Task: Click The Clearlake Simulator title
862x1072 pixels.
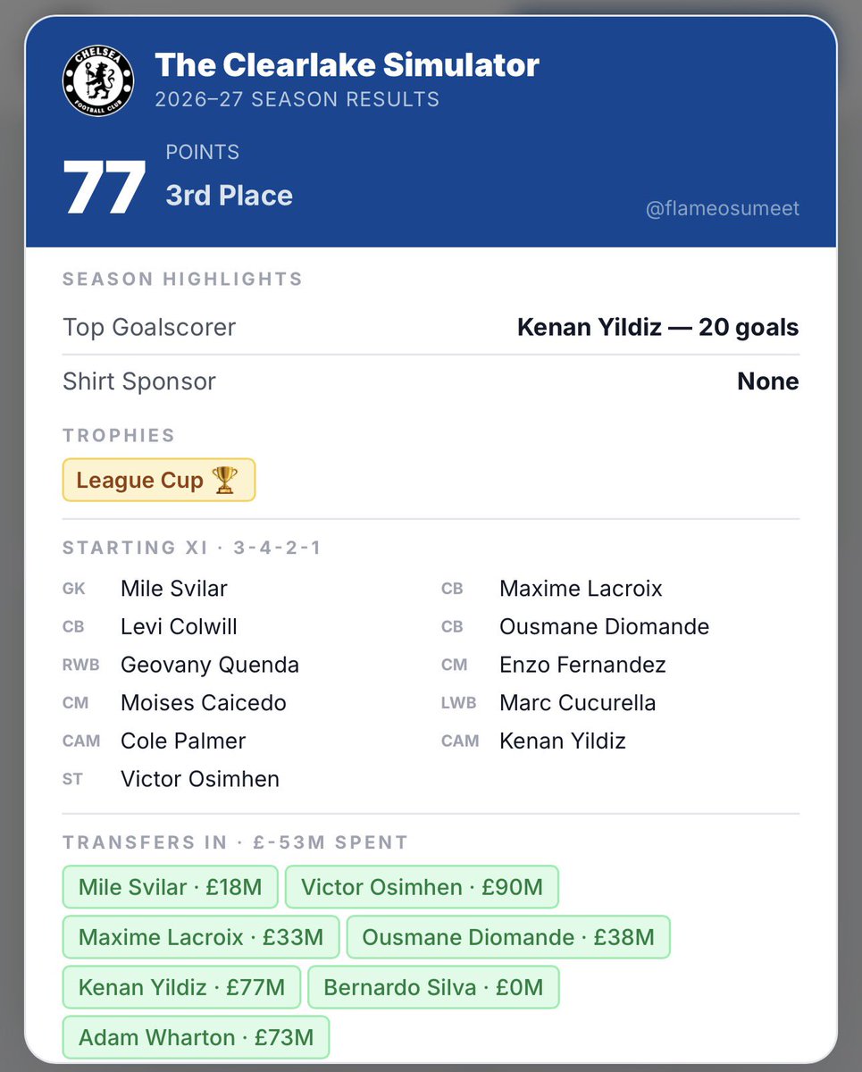Action: (347, 64)
